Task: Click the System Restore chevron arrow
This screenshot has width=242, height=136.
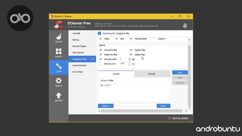Action: click(93, 65)
